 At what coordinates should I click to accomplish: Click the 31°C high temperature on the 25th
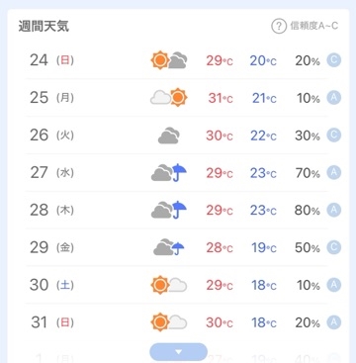pos(221,98)
